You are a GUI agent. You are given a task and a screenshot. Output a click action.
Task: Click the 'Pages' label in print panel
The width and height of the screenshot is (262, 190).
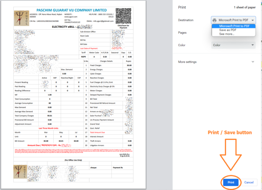tap(182, 33)
